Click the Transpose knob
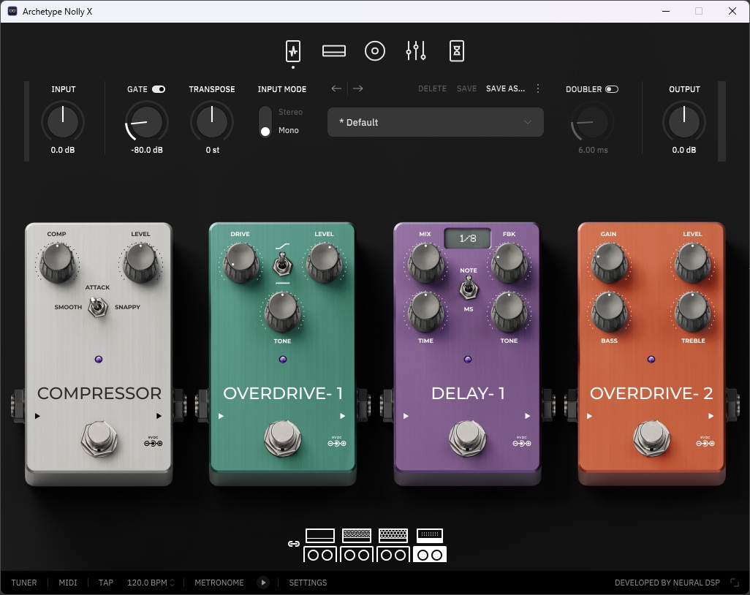 click(212, 121)
